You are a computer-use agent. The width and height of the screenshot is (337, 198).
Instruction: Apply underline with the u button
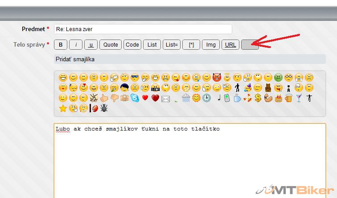coord(91,45)
